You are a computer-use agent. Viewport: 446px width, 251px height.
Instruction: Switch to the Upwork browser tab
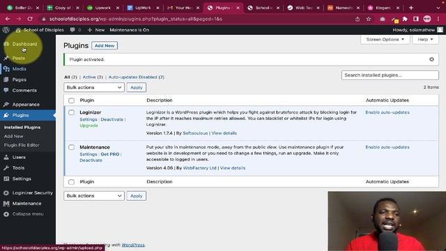(103, 8)
